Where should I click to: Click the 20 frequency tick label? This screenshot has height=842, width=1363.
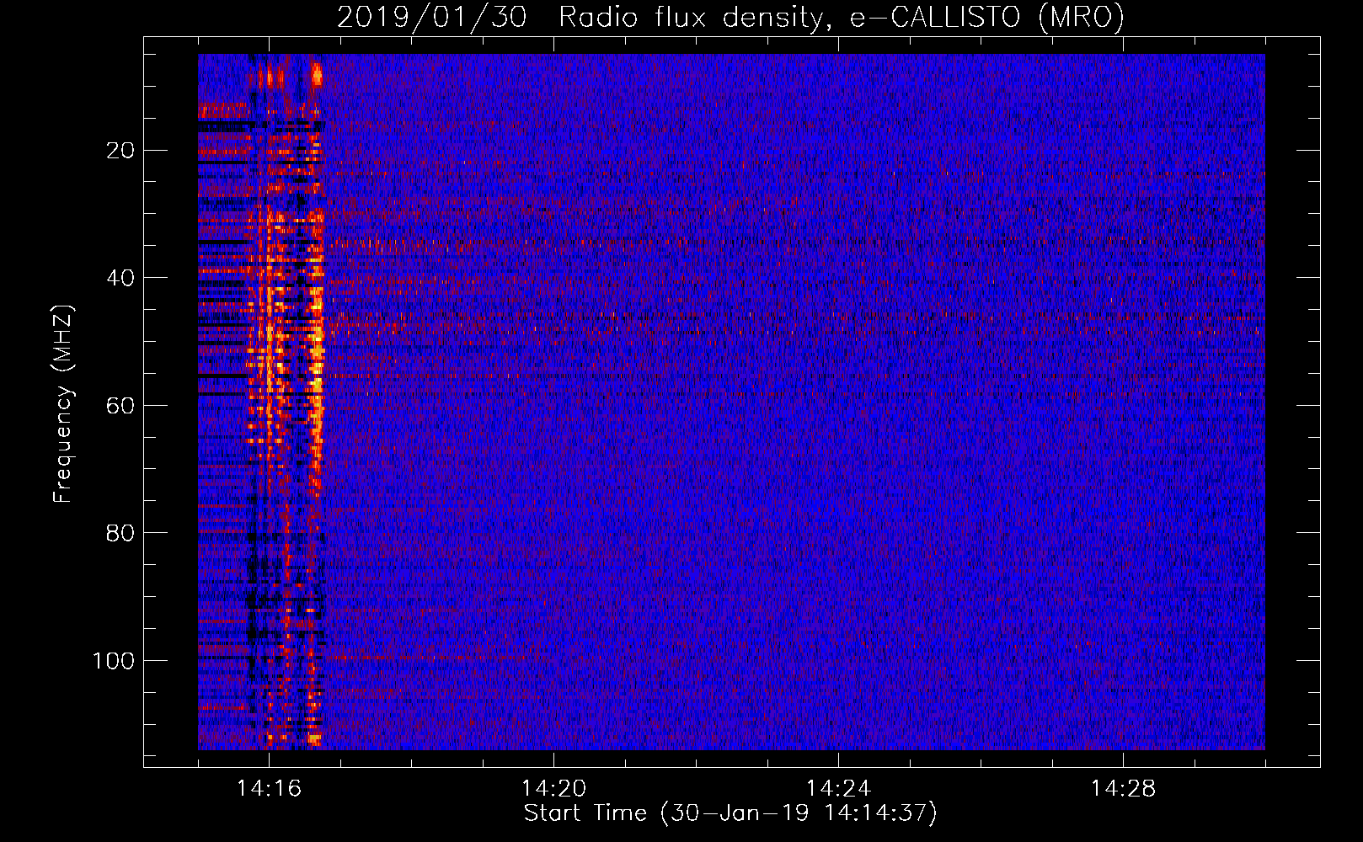(120, 151)
